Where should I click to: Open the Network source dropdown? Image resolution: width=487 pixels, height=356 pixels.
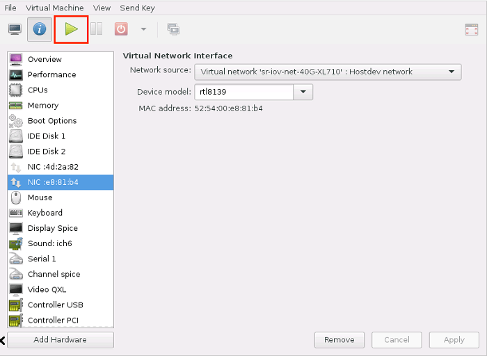pos(328,72)
